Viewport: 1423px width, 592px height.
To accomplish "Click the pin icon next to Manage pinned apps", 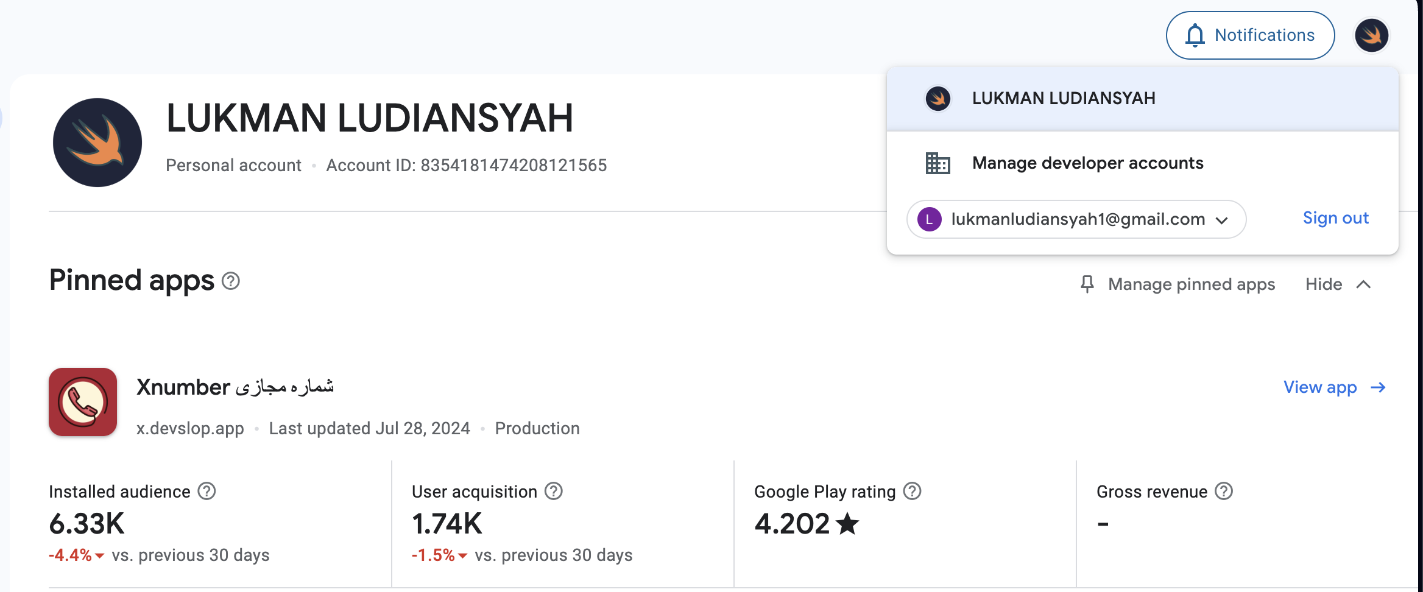I will pos(1087,284).
